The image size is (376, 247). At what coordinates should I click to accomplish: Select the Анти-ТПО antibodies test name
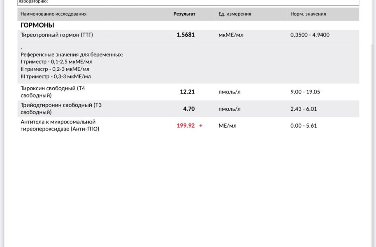(x=60, y=126)
